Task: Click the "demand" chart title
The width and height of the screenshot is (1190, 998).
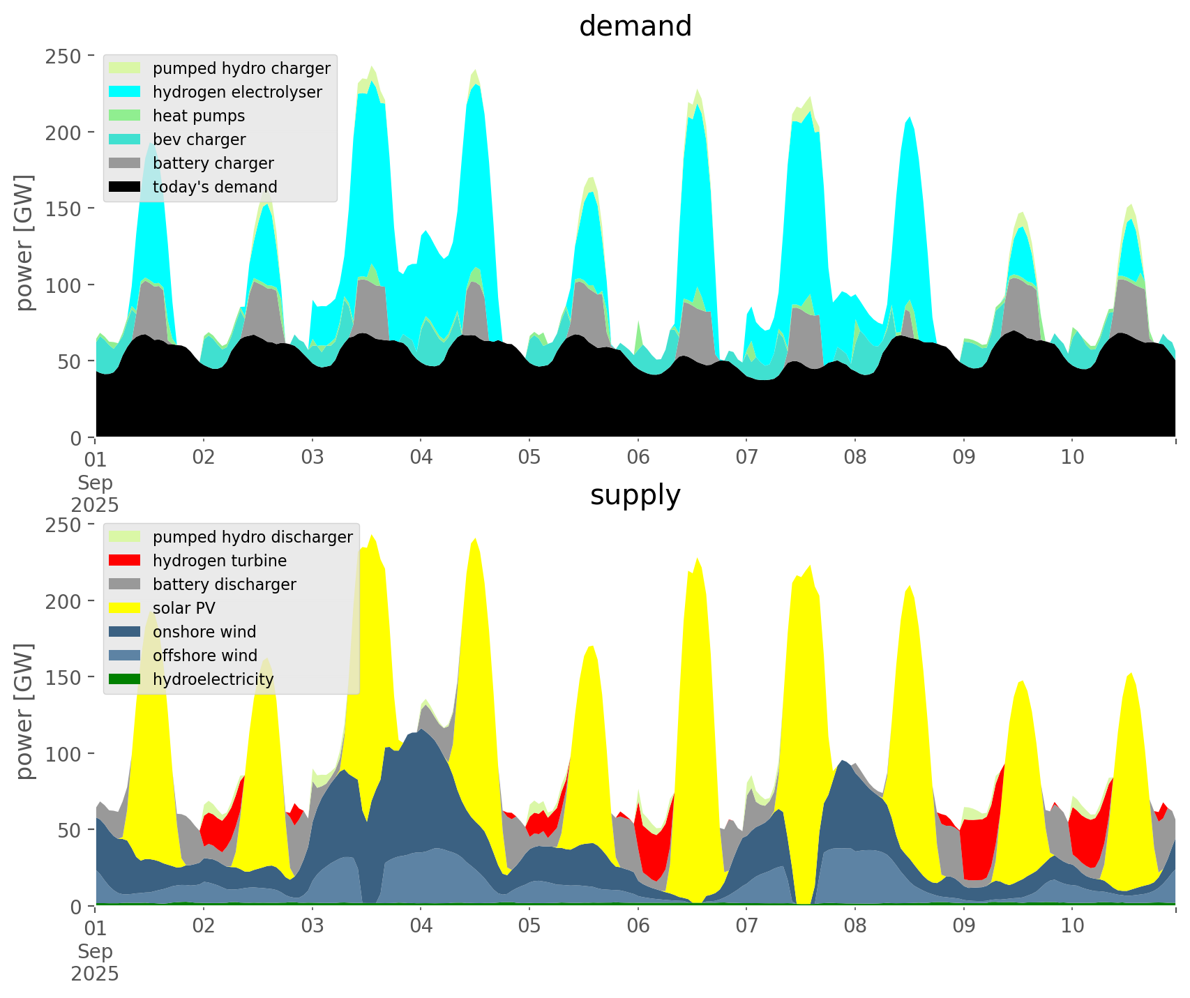Action: click(x=635, y=27)
